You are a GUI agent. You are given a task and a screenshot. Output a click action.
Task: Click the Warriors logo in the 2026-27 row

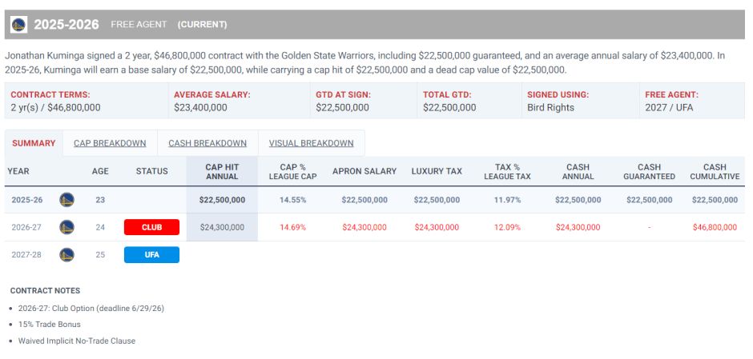point(66,227)
